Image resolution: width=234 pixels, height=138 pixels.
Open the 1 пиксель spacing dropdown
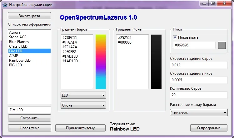point(199,113)
